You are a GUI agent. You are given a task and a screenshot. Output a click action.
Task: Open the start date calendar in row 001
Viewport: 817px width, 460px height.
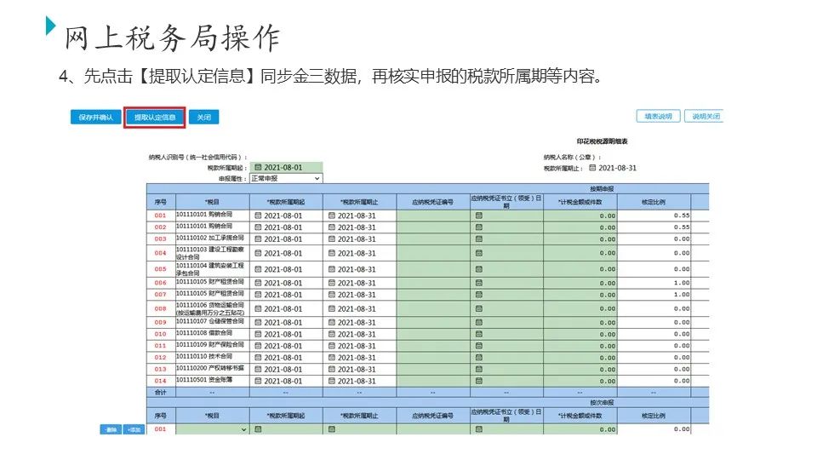click(258, 216)
